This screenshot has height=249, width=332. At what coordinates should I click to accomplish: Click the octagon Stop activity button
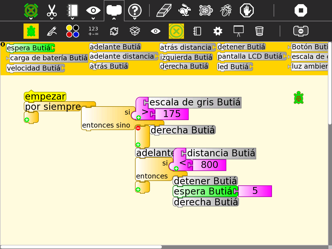[301, 11]
